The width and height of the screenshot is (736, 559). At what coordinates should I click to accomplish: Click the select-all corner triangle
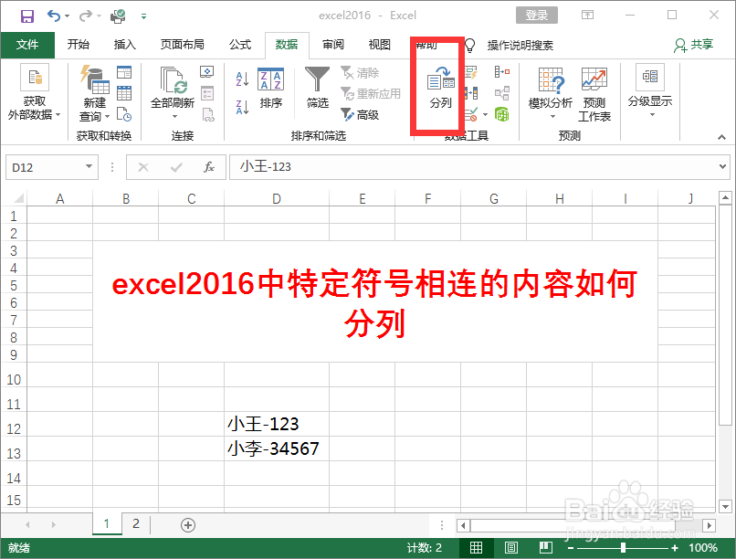pyautogui.click(x=18, y=198)
